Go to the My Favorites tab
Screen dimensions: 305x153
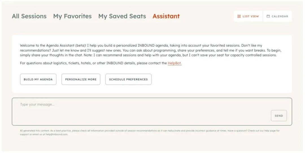72,16
